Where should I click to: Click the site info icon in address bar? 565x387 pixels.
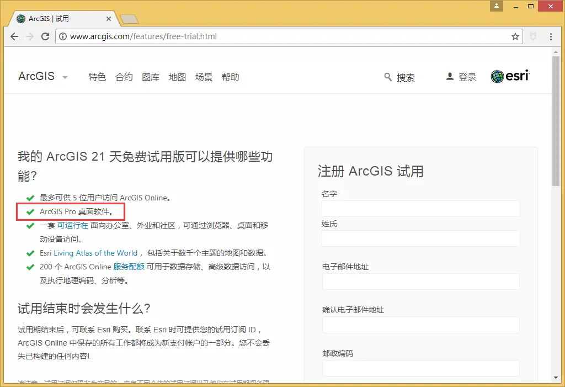(x=63, y=36)
